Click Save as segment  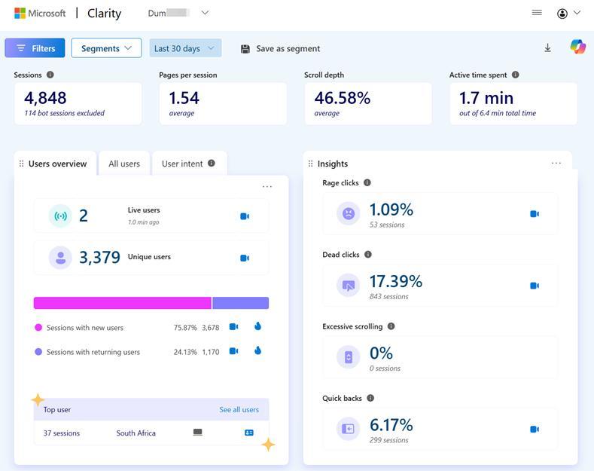click(280, 48)
